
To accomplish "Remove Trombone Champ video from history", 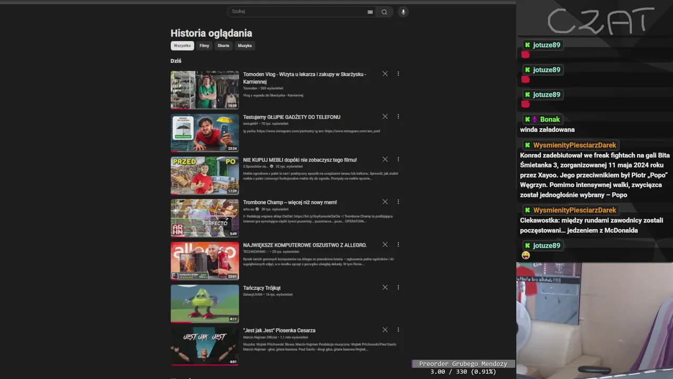I will coord(385,202).
